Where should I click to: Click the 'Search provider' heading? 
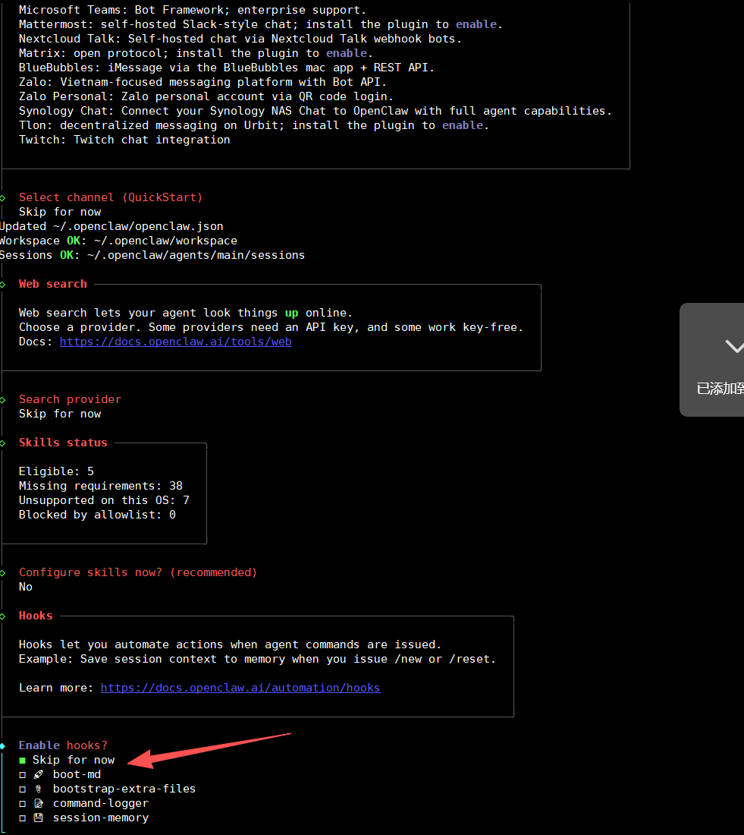click(70, 399)
